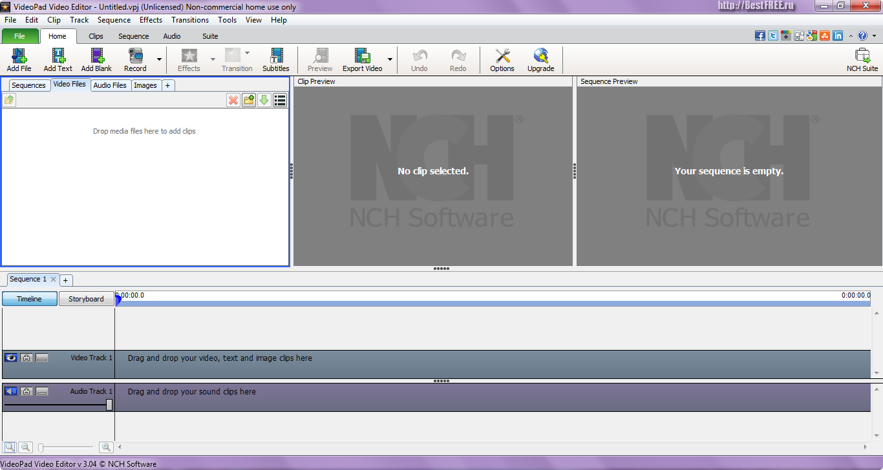Share on Facebook icon
This screenshot has height=470, width=883.
[760, 36]
